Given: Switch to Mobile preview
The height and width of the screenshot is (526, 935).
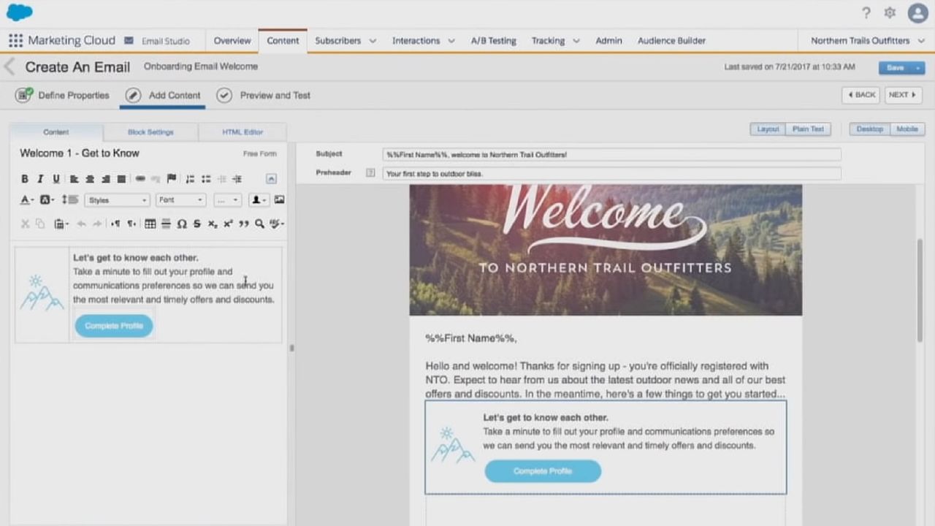Looking at the screenshot, I should coord(907,129).
